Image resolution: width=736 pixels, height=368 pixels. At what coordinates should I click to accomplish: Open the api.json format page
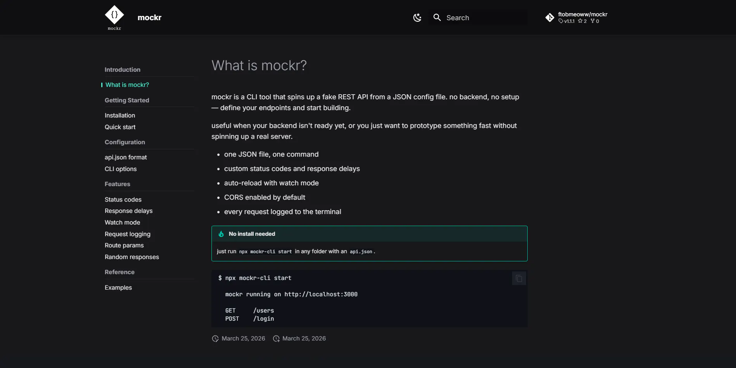coord(126,157)
